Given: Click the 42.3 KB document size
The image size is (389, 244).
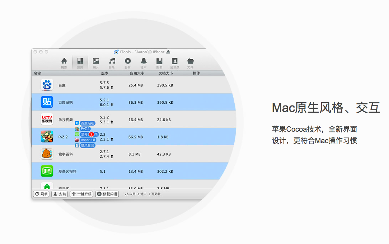Looking at the screenshot, I should [164, 154].
